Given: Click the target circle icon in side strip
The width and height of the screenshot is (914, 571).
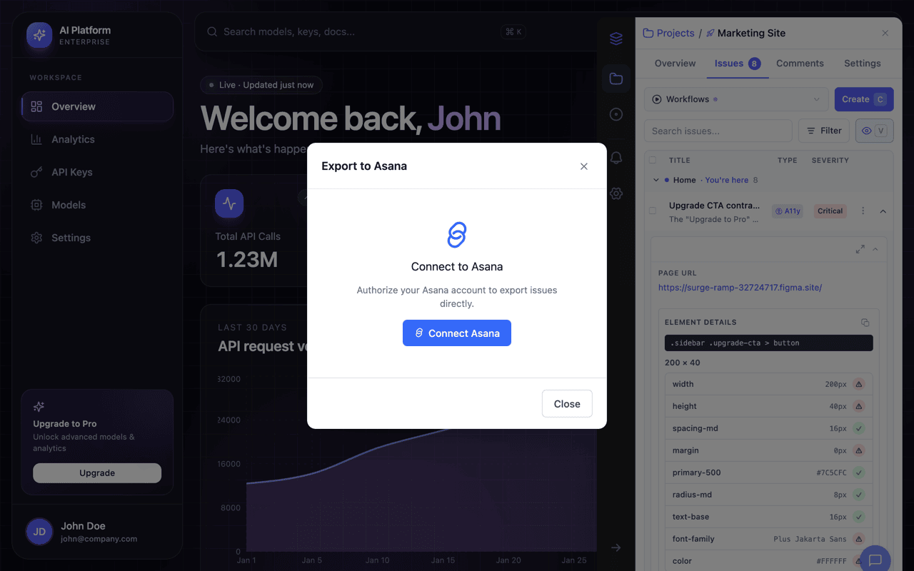Looking at the screenshot, I should (x=616, y=114).
